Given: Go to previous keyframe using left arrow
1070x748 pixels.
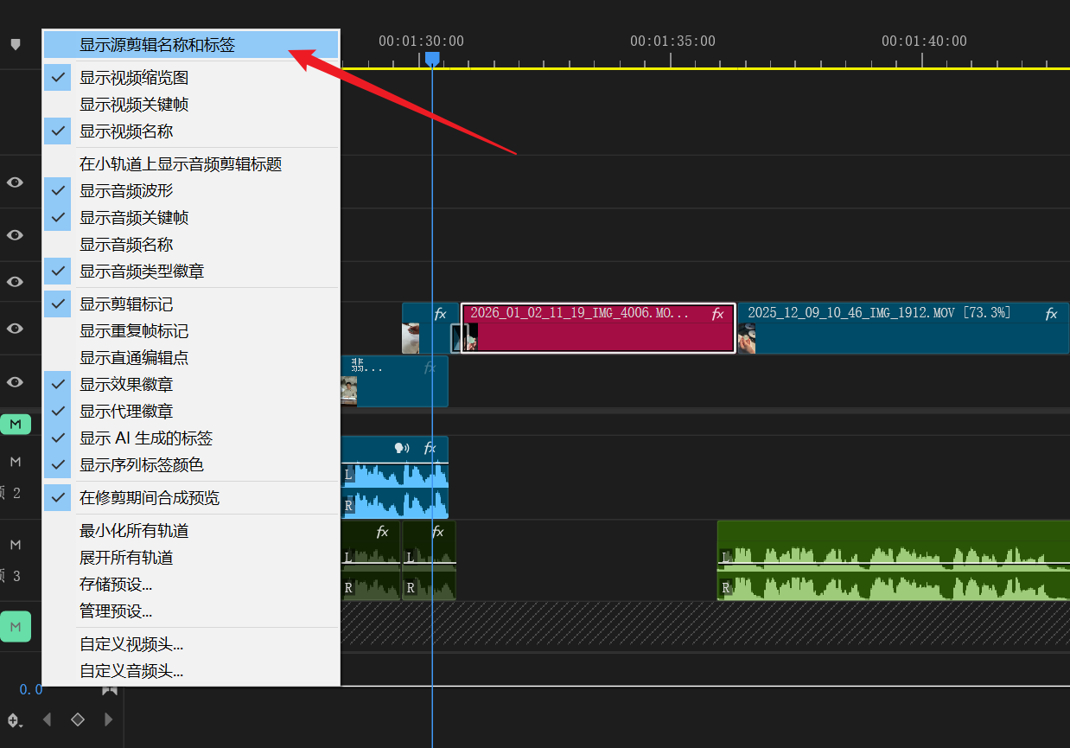Looking at the screenshot, I should (48, 719).
